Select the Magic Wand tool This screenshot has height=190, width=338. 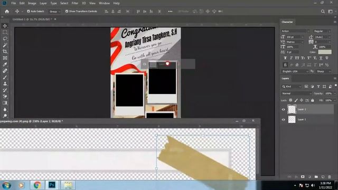(x=5, y=45)
